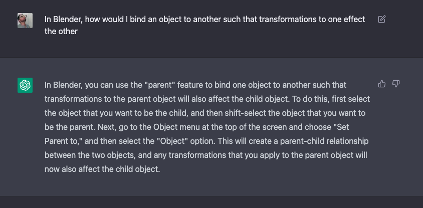Click the quoted word "parent" in the response
This screenshot has height=208, width=423.
158,85
